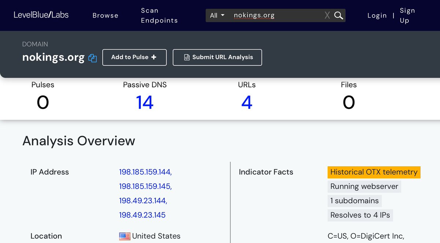View the 14 Passive DNS records
Viewport: 440px width, 243px height.
point(144,102)
